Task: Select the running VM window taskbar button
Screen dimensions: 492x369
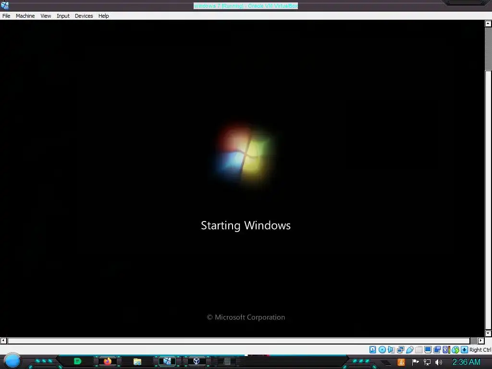Action: coord(167,361)
